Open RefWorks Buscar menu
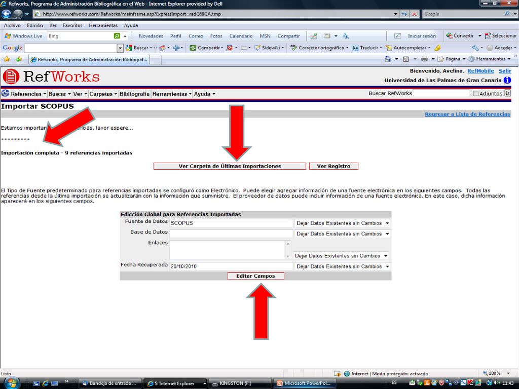Viewport: 519px width, 389px height. click(60, 94)
